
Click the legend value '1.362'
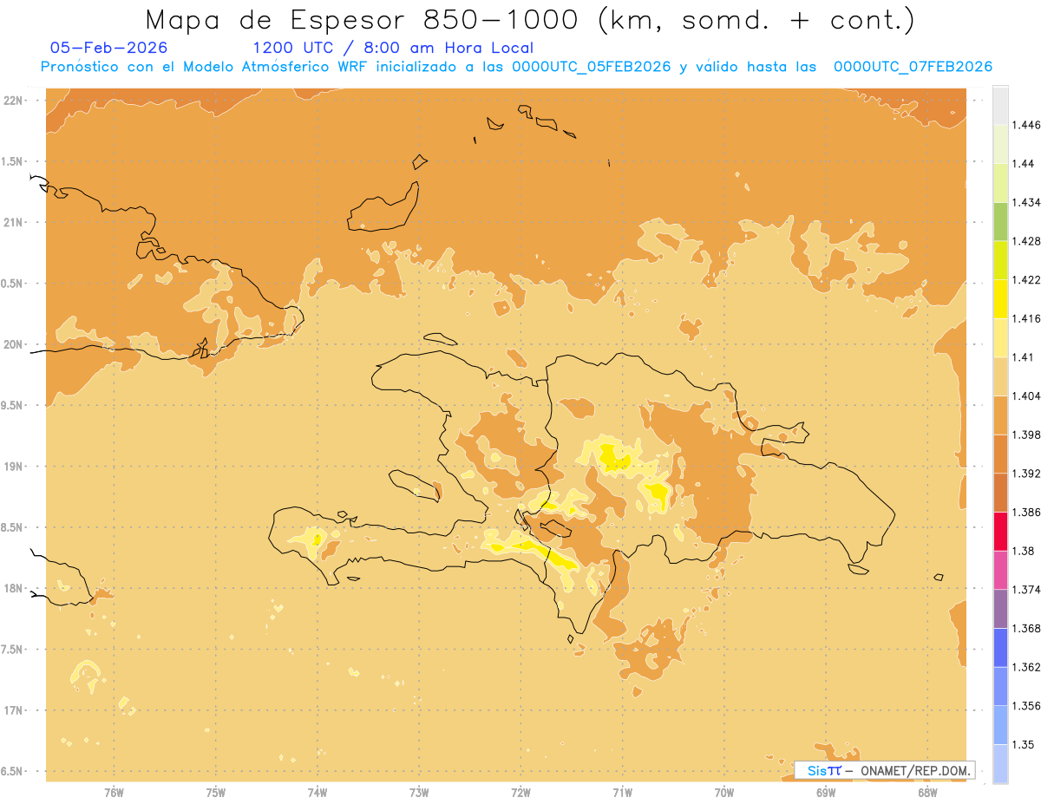(1027, 667)
